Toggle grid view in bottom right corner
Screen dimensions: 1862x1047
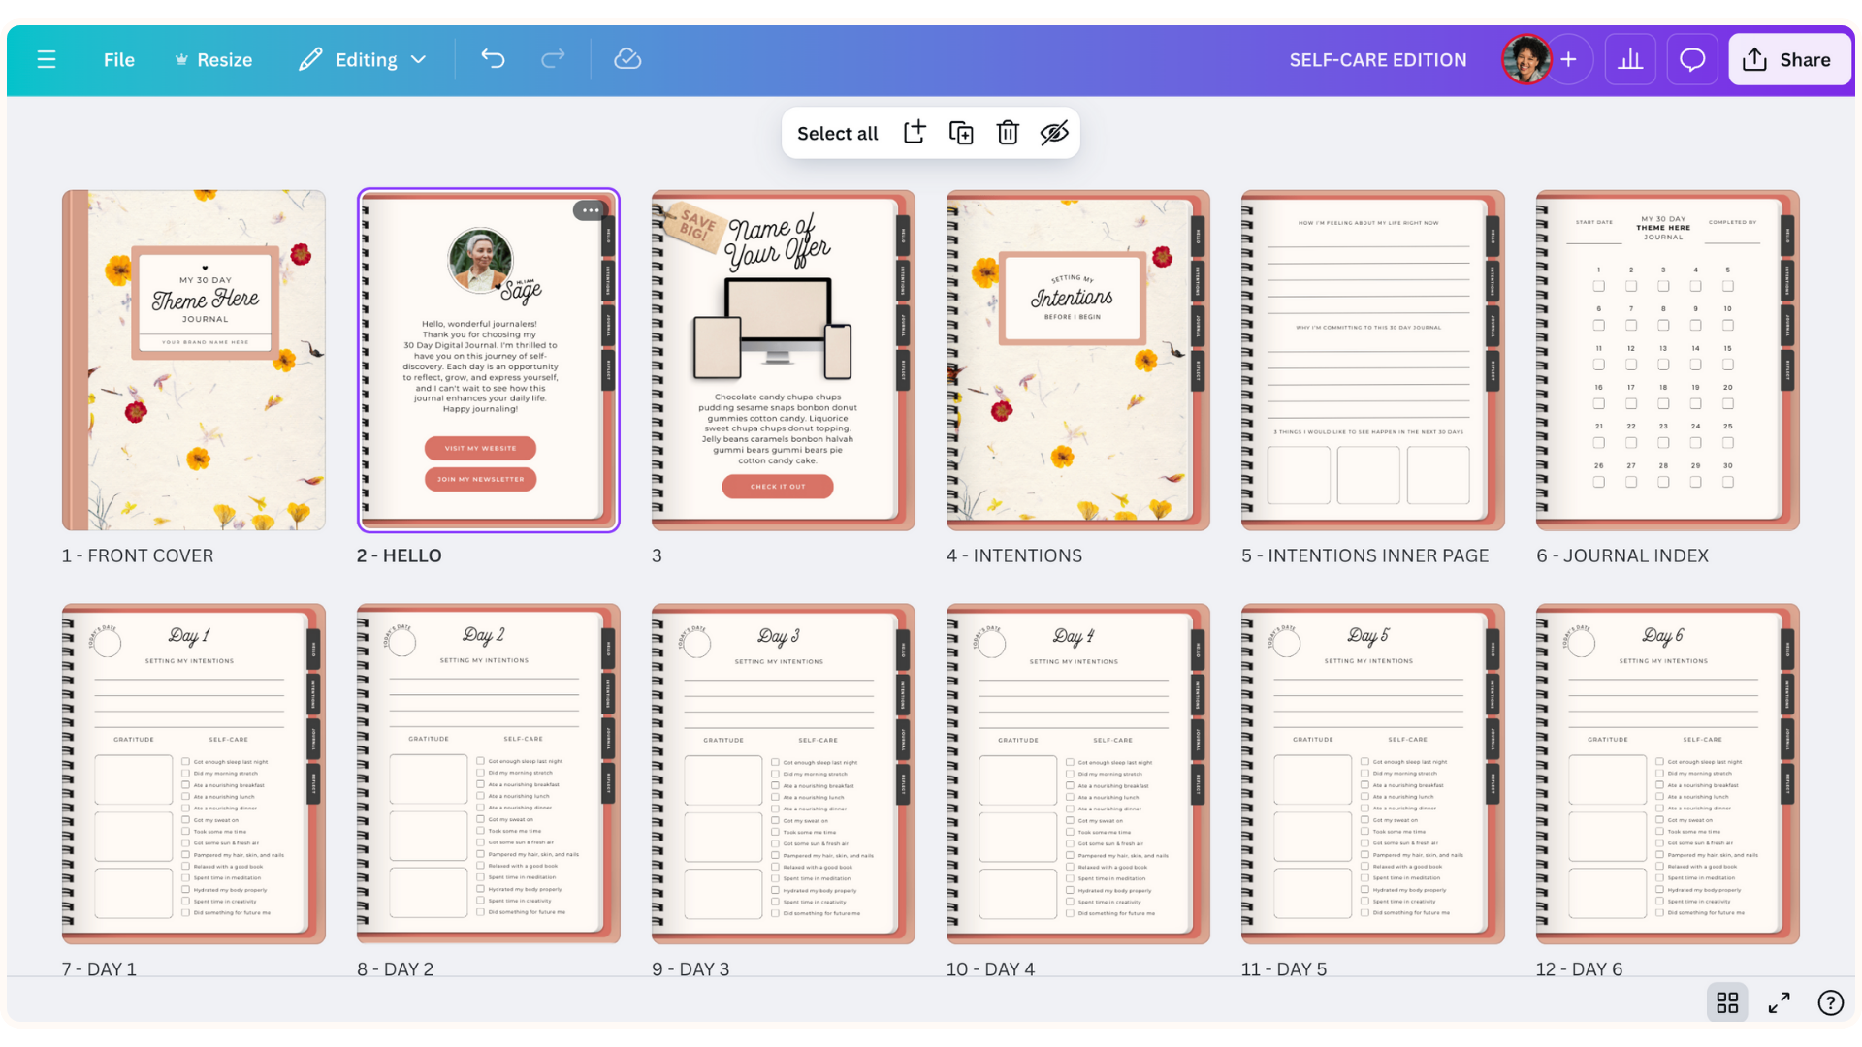[x=1727, y=1002]
